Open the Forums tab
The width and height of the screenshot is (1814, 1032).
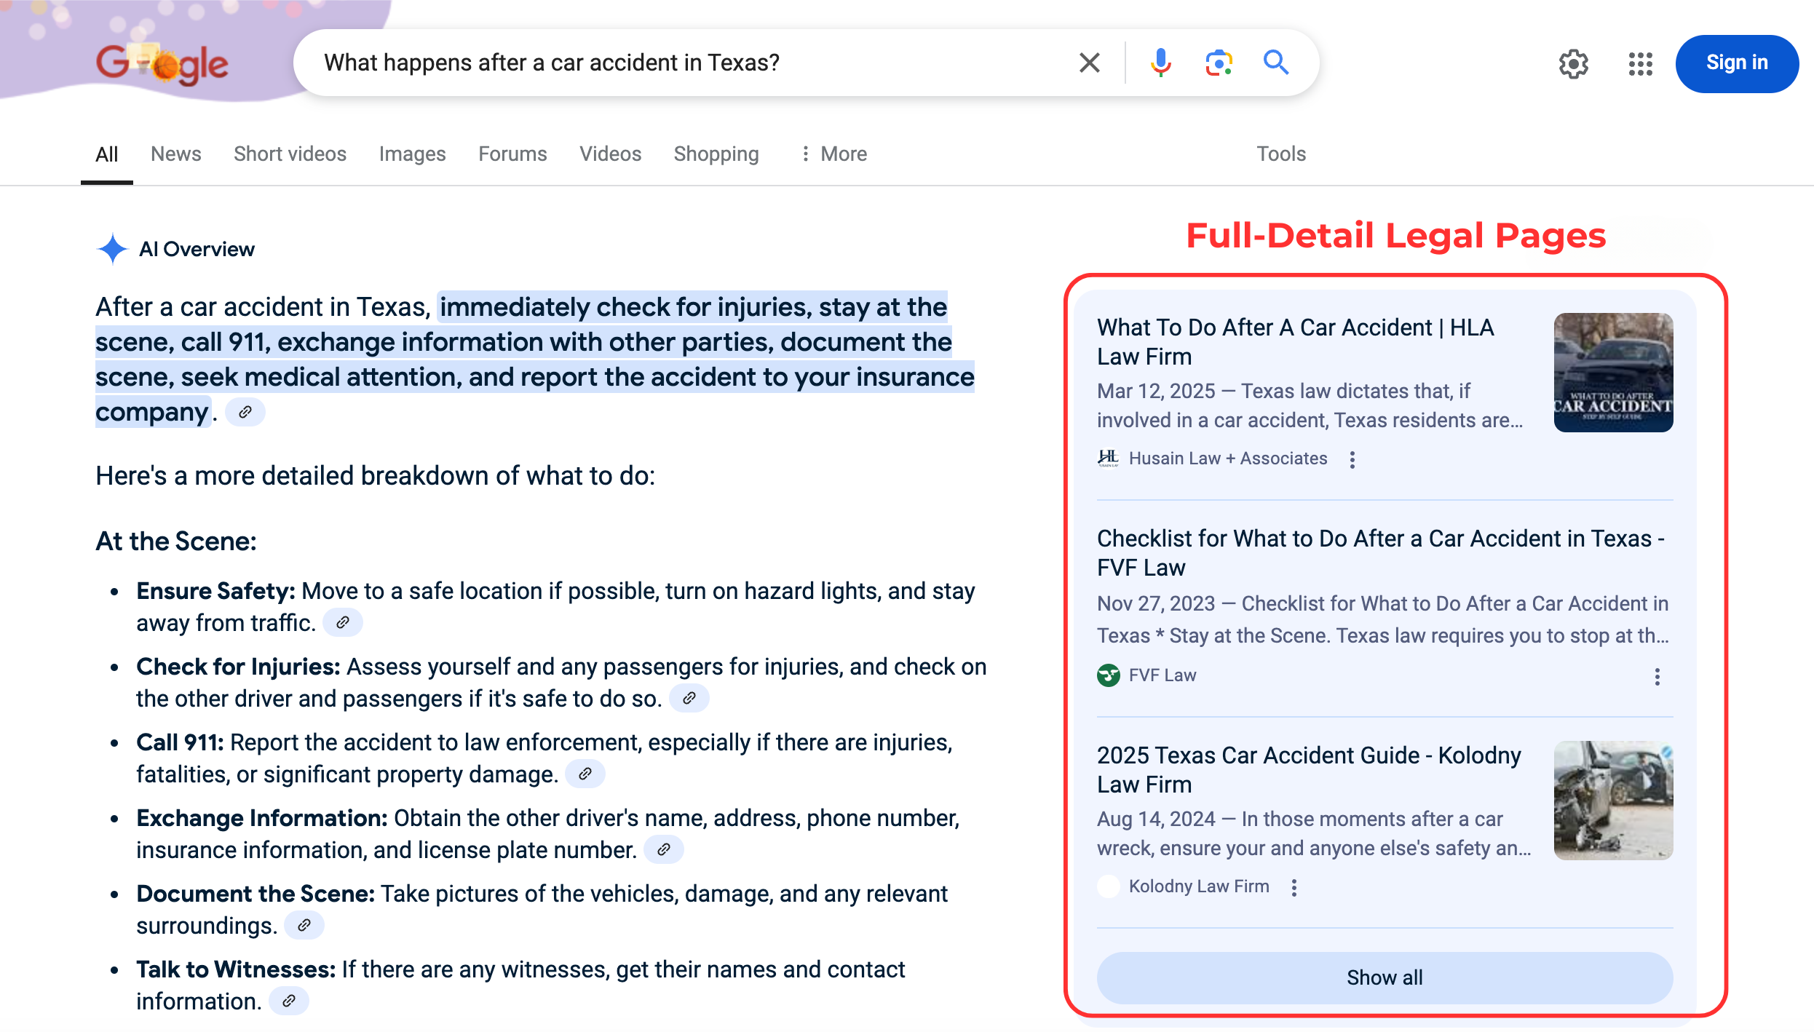(512, 154)
